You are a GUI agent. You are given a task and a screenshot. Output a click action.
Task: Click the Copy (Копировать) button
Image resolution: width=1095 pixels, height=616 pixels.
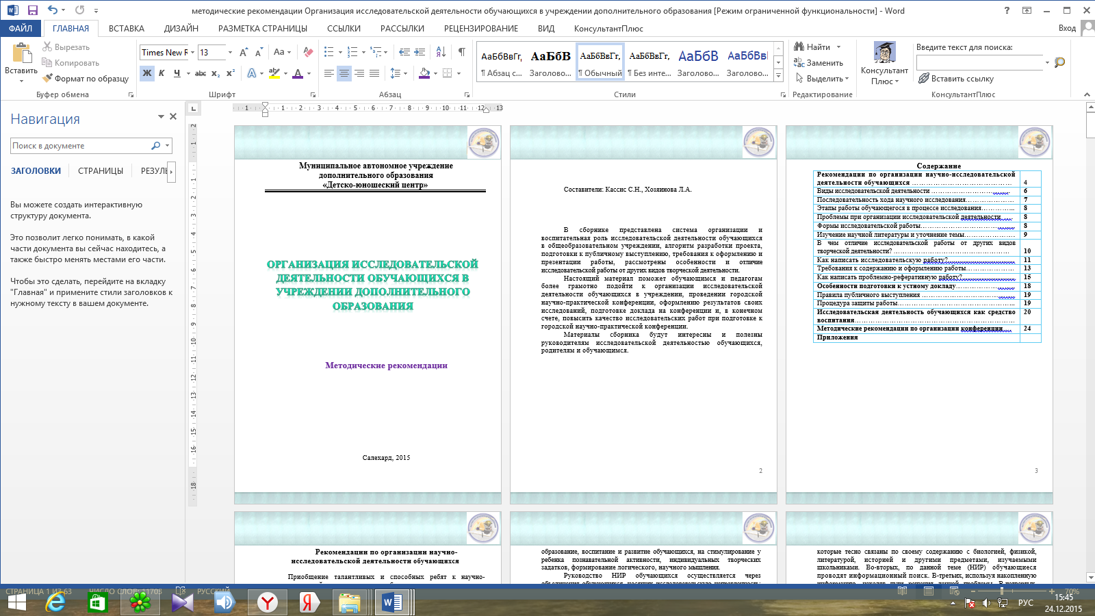(x=70, y=63)
